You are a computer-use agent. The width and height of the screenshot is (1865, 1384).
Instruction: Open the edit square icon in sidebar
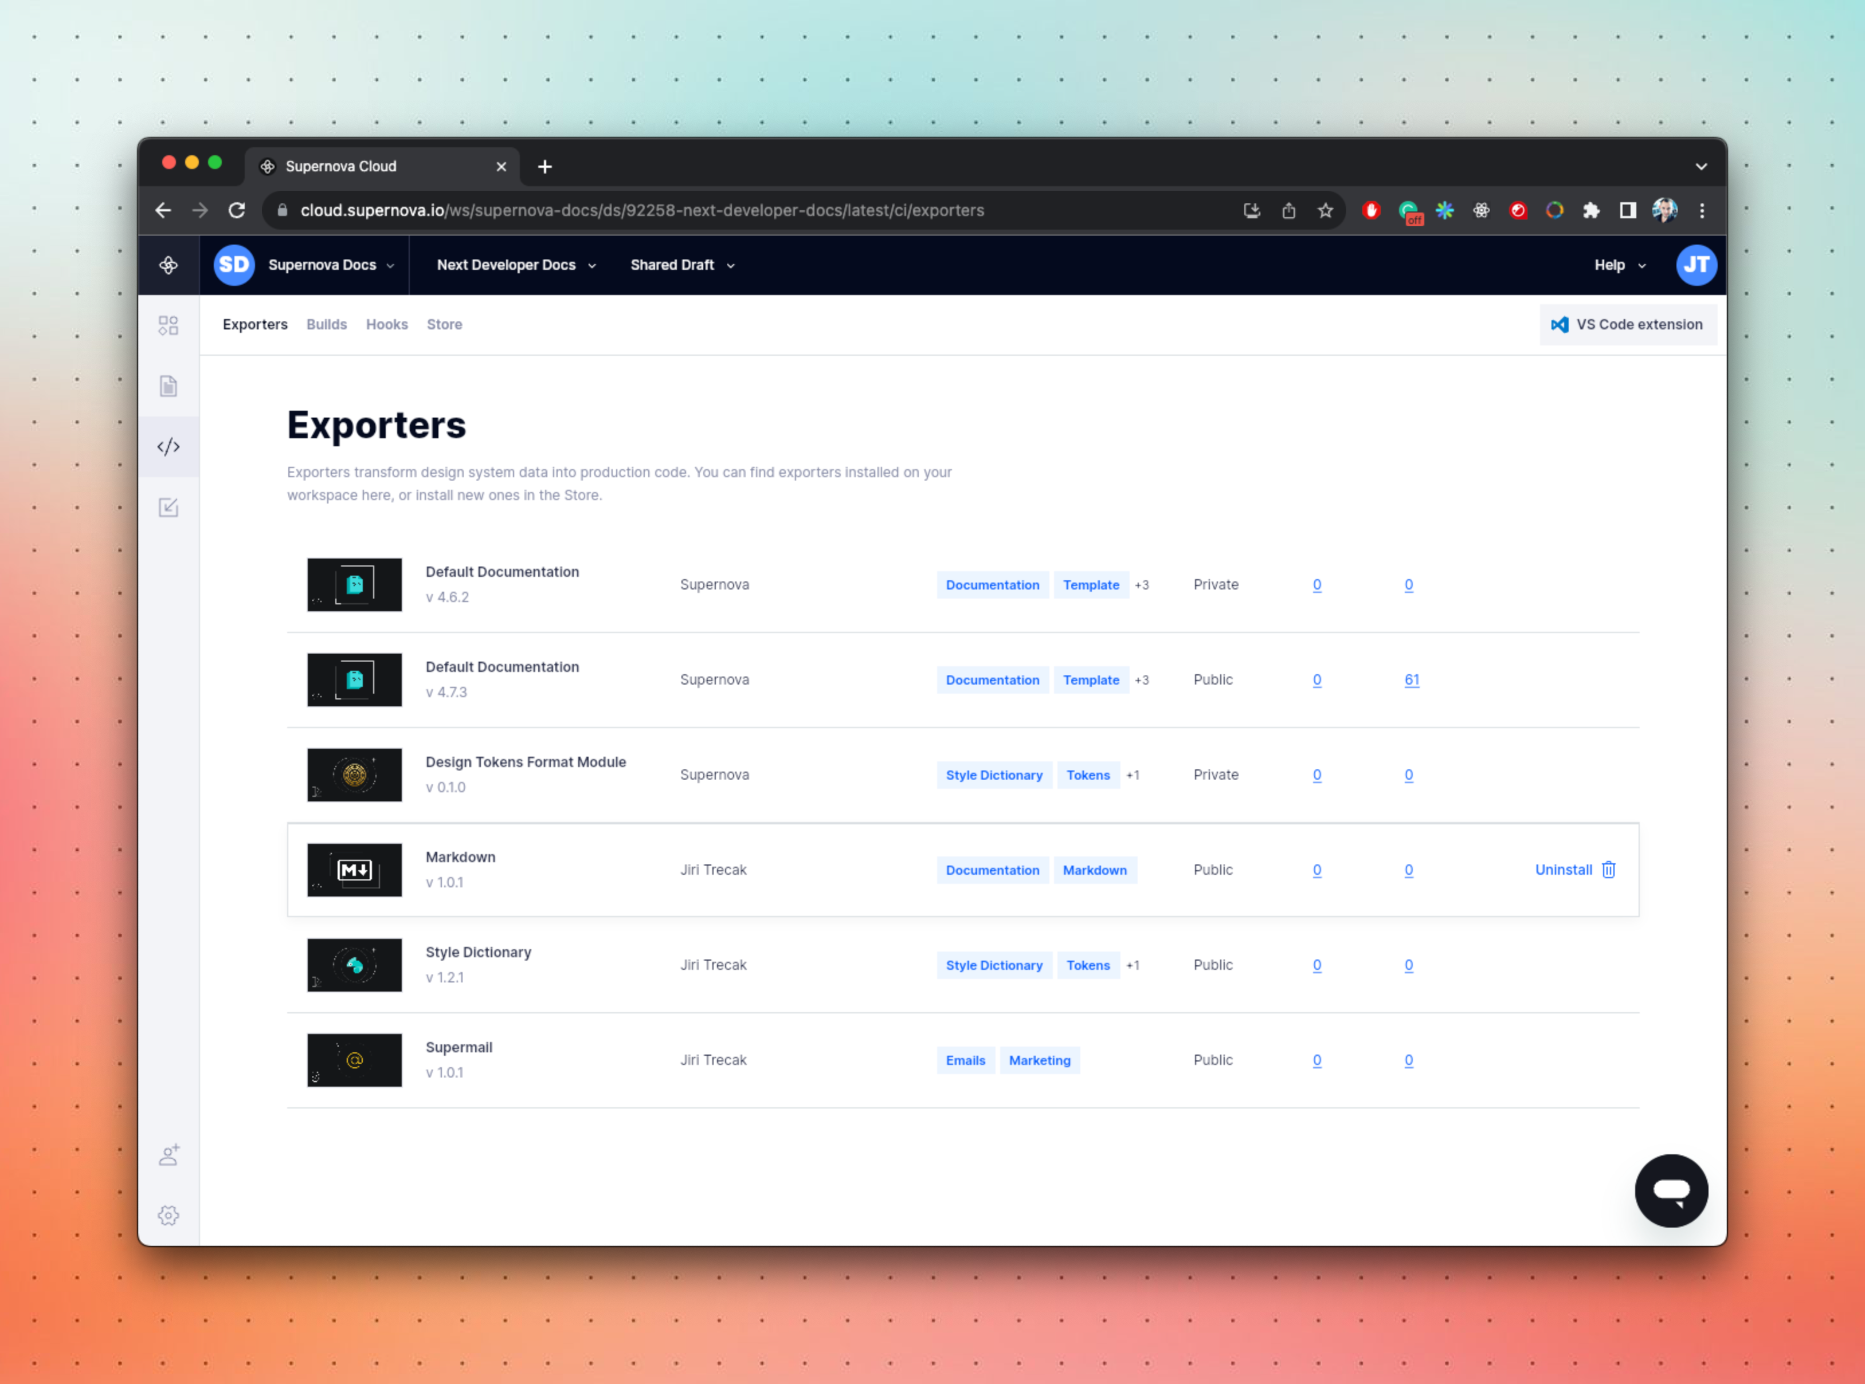(169, 508)
